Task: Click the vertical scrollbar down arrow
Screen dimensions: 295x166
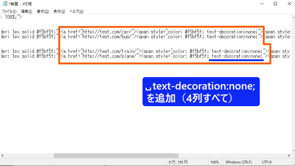Action: click(x=293, y=151)
